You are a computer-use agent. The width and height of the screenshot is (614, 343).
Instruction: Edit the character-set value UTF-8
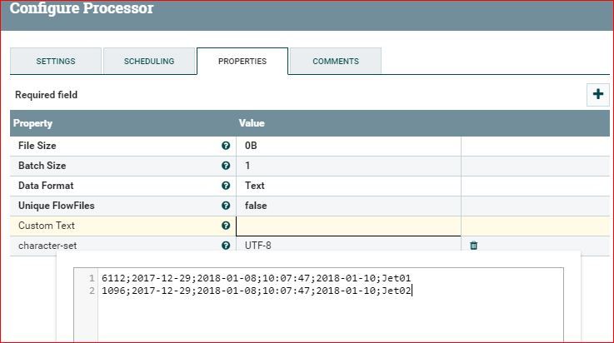coord(348,246)
